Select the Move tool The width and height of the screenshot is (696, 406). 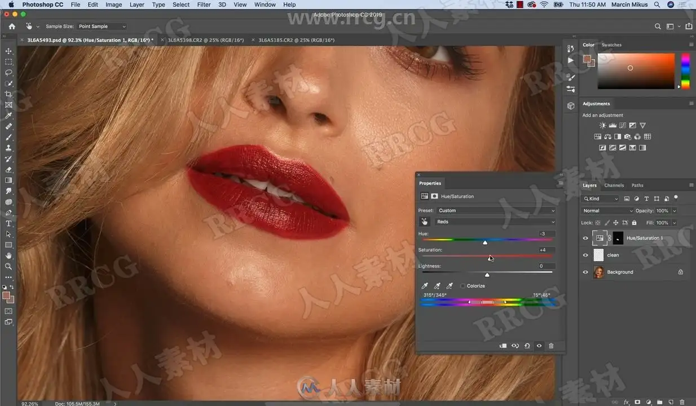click(8, 51)
